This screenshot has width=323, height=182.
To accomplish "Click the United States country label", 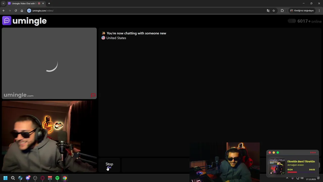I will click(x=116, y=38).
